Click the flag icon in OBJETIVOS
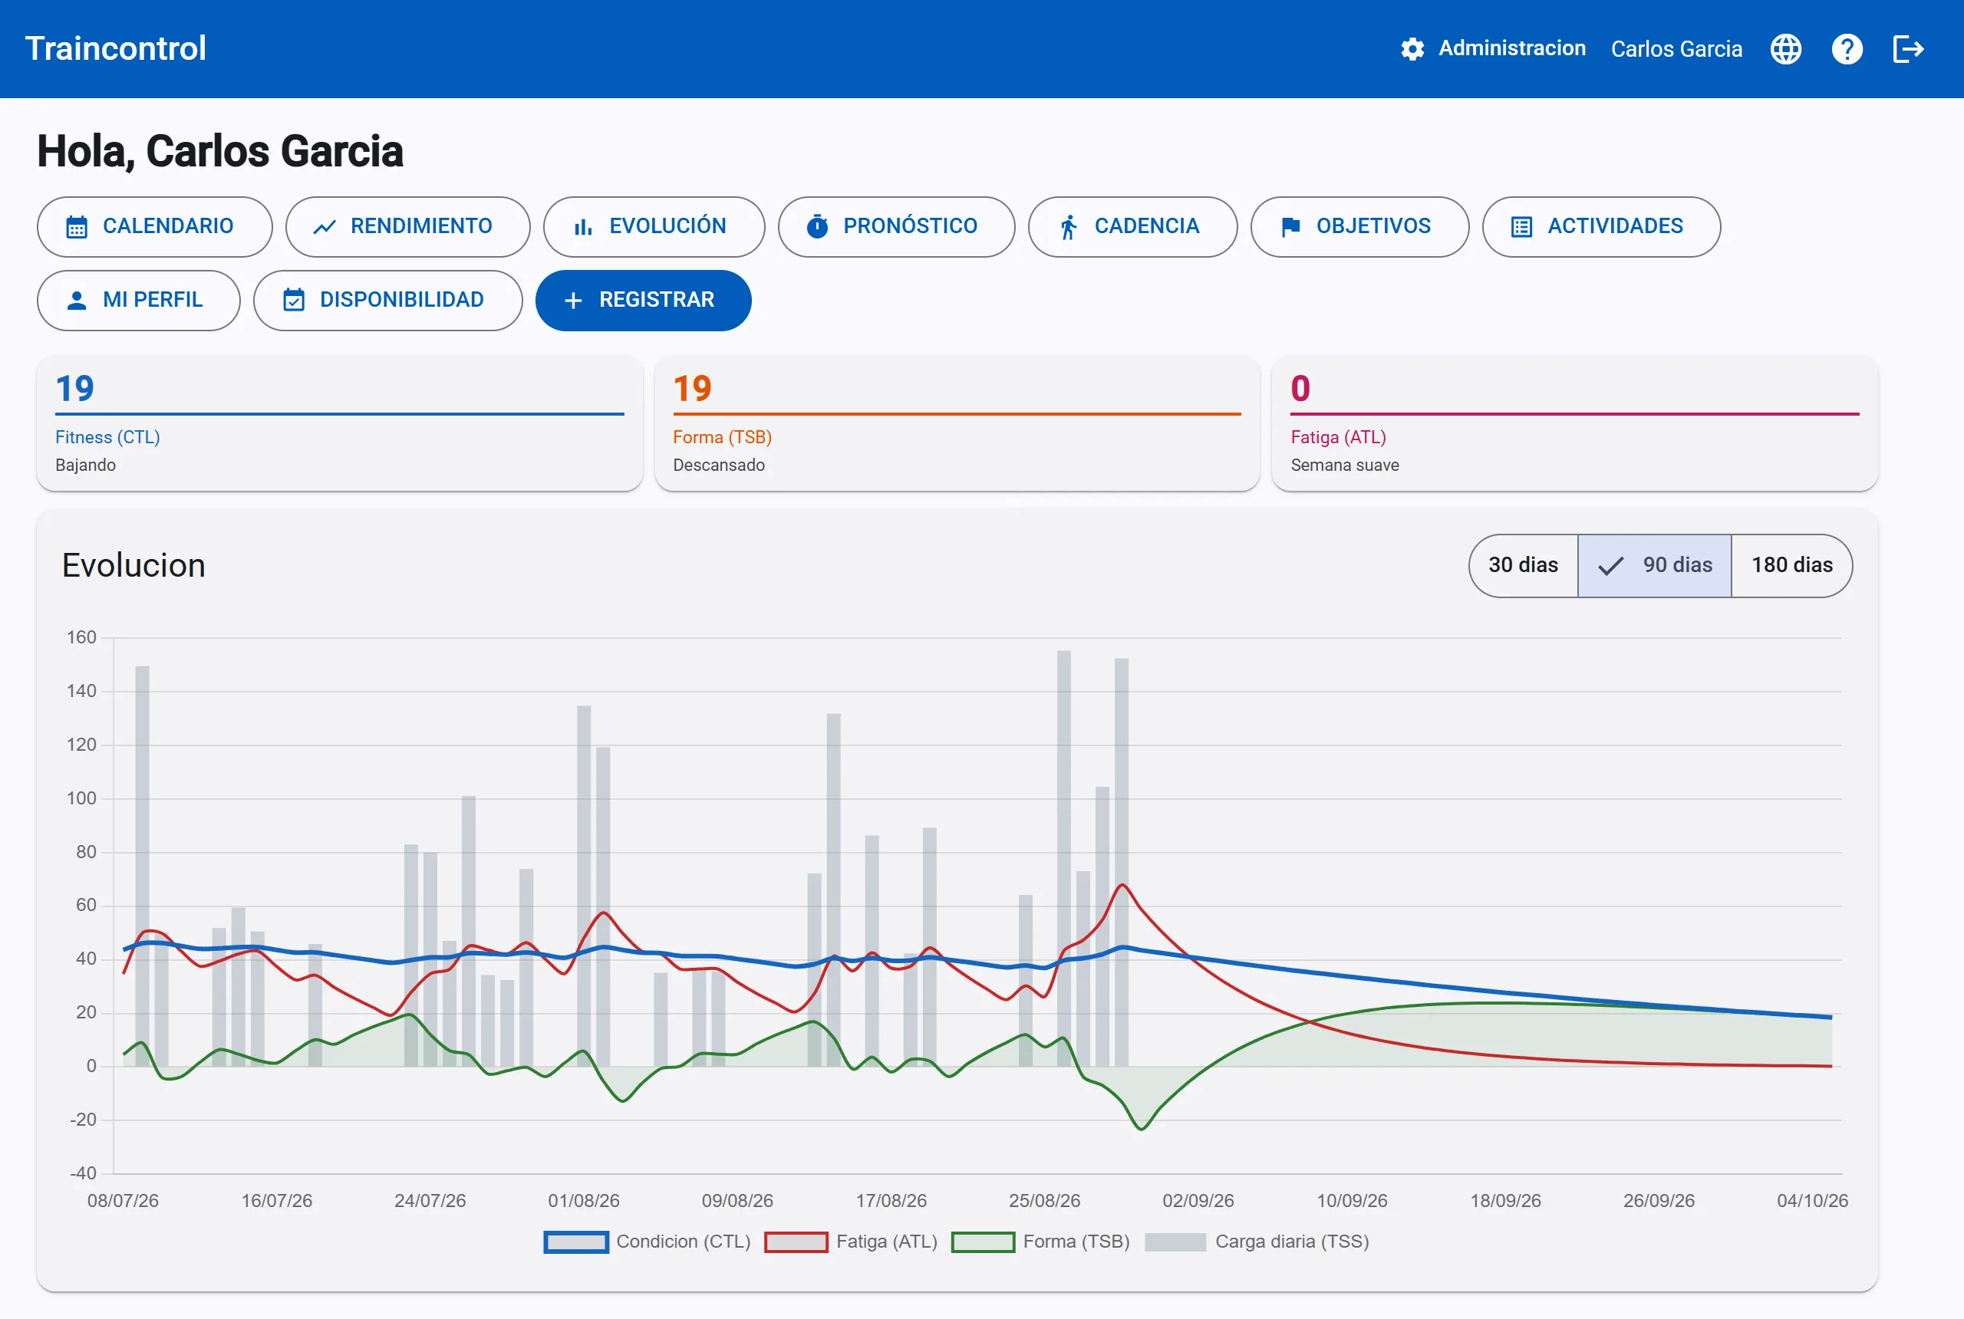Viewport: 1964px width, 1319px height. tap(1291, 227)
